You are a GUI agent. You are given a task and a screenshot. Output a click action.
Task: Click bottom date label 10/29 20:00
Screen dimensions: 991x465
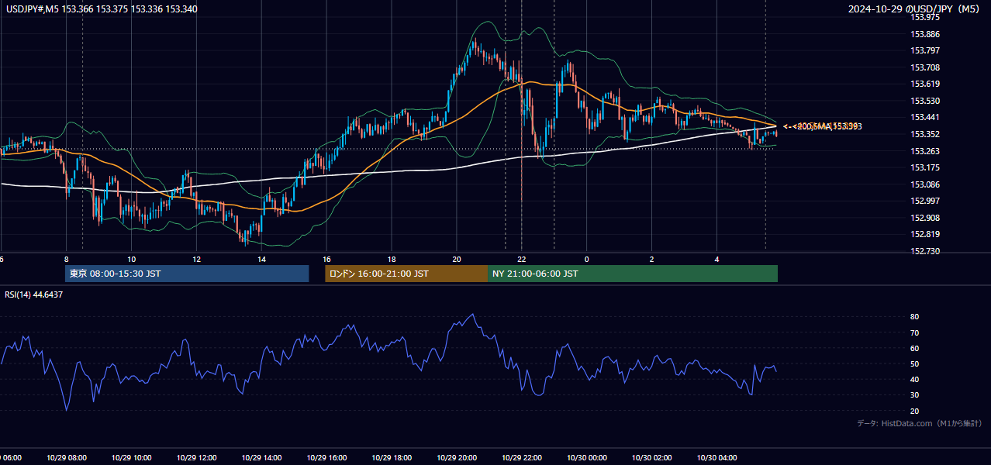[x=457, y=457]
